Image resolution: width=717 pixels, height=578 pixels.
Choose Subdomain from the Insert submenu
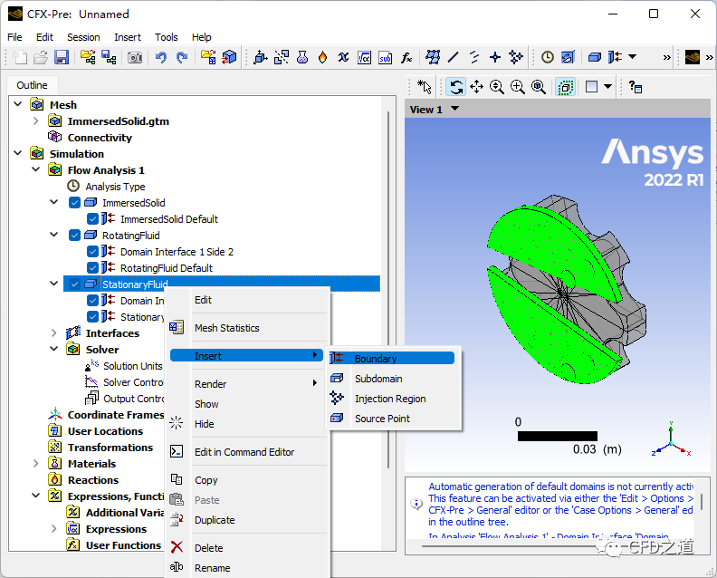(x=391, y=379)
